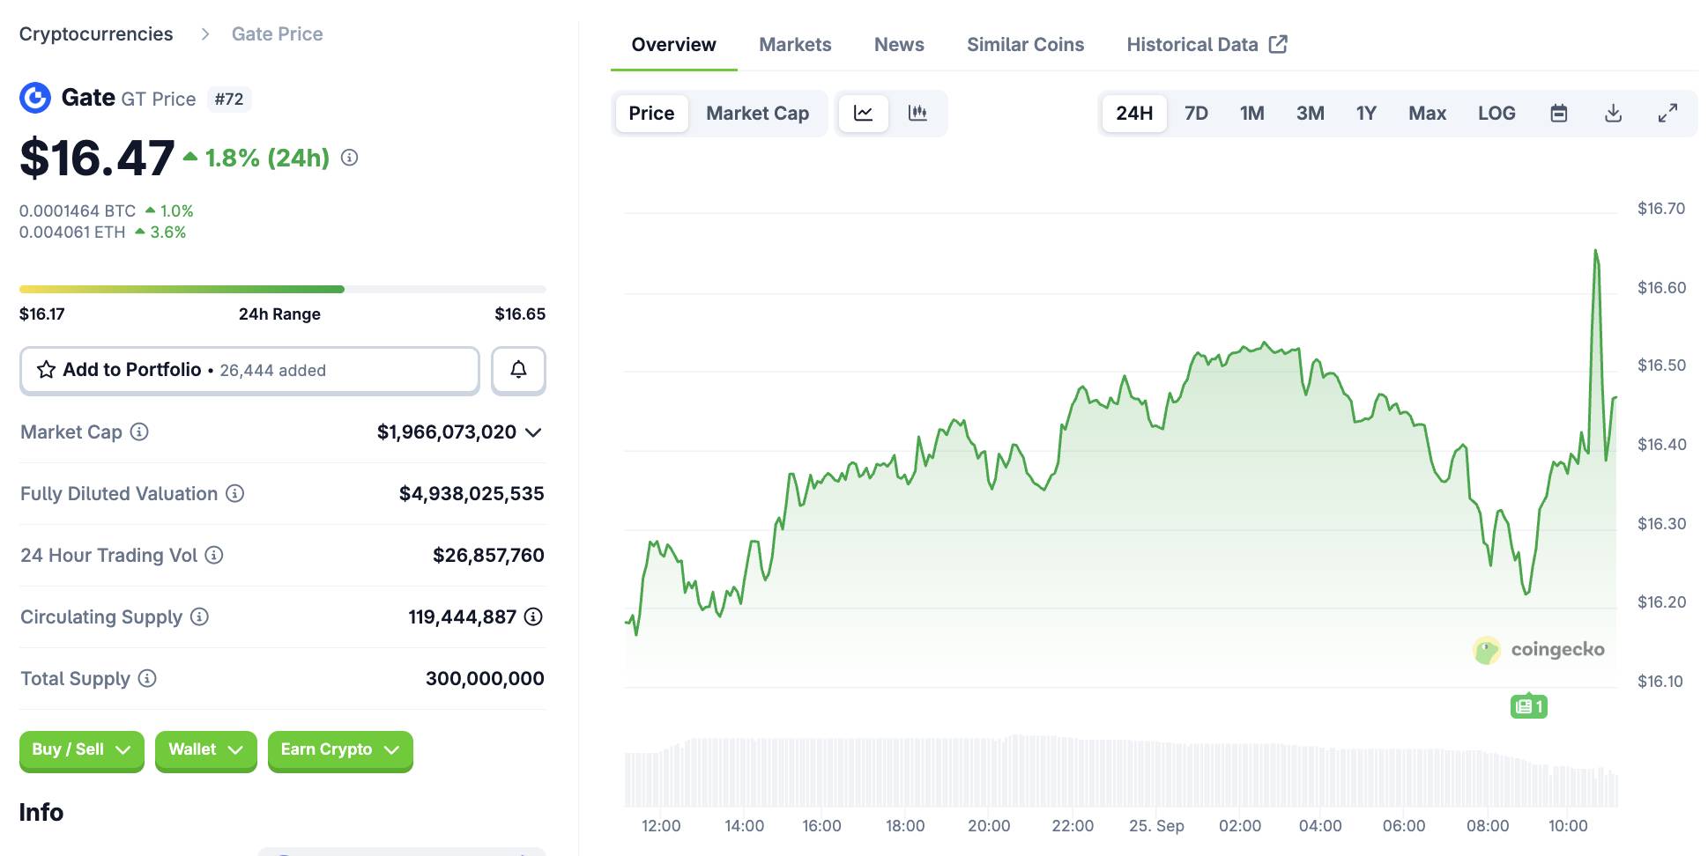Show Market Cap info tooltip icon
The height and width of the screenshot is (856, 1708).
pyautogui.click(x=139, y=432)
